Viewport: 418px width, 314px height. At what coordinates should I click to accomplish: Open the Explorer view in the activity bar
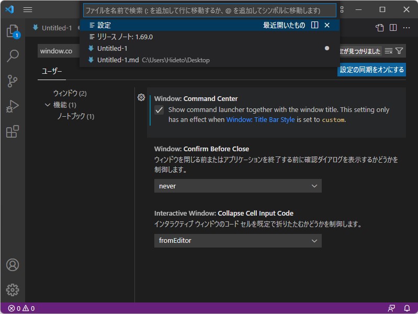13,31
